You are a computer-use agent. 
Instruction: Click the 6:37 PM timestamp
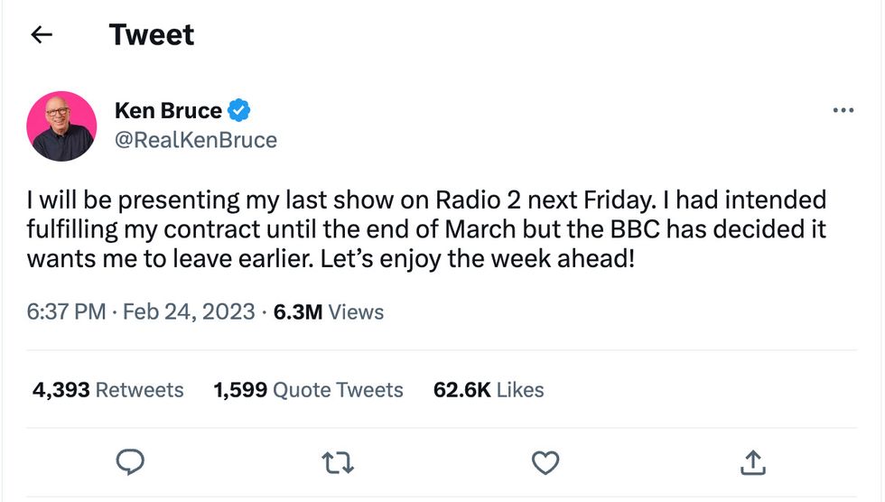[x=67, y=312]
